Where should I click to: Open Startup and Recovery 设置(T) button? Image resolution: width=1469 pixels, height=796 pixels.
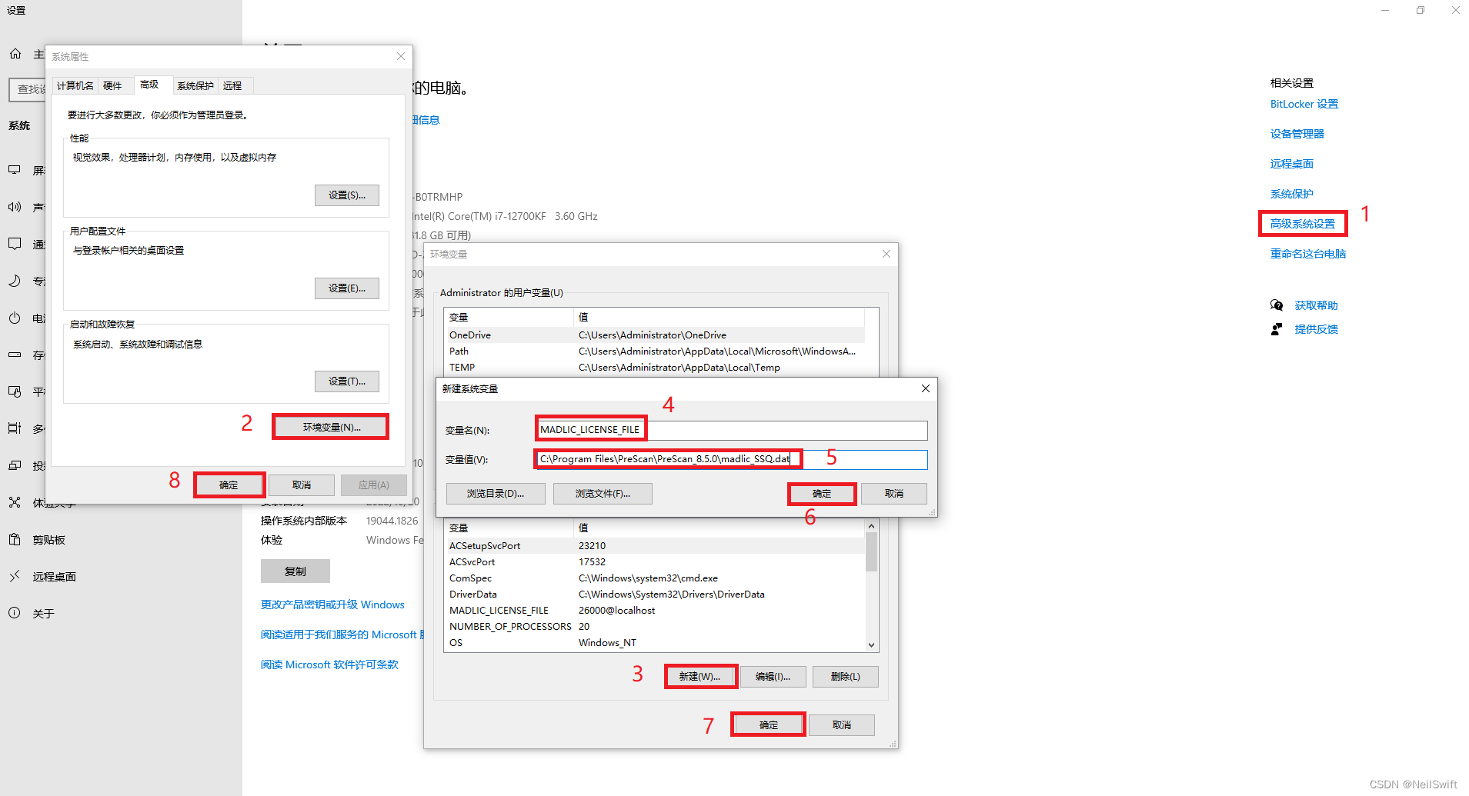tap(347, 381)
